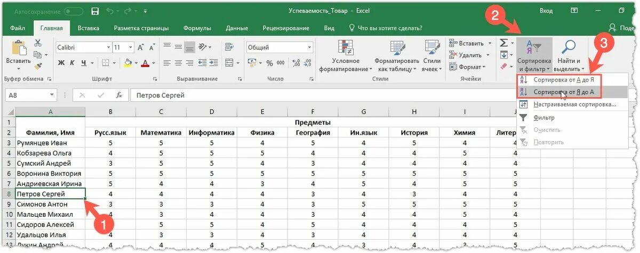Align cell content to the top
Viewport: 640px width, 253px height.
click(x=167, y=46)
